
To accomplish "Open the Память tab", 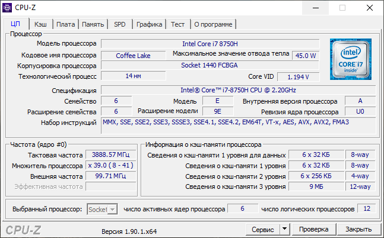I will click(93, 24).
